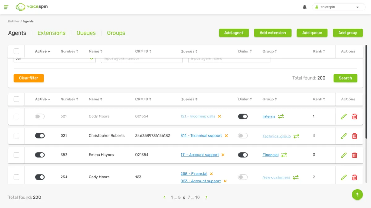371x208 pixels.
Task: Toggle Active switch for Emma Haynes
Action: tap(40, 155)
